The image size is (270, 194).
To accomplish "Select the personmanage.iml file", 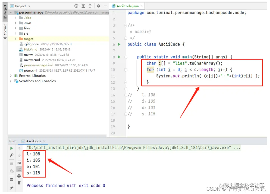I will click(x=38, y=65).
